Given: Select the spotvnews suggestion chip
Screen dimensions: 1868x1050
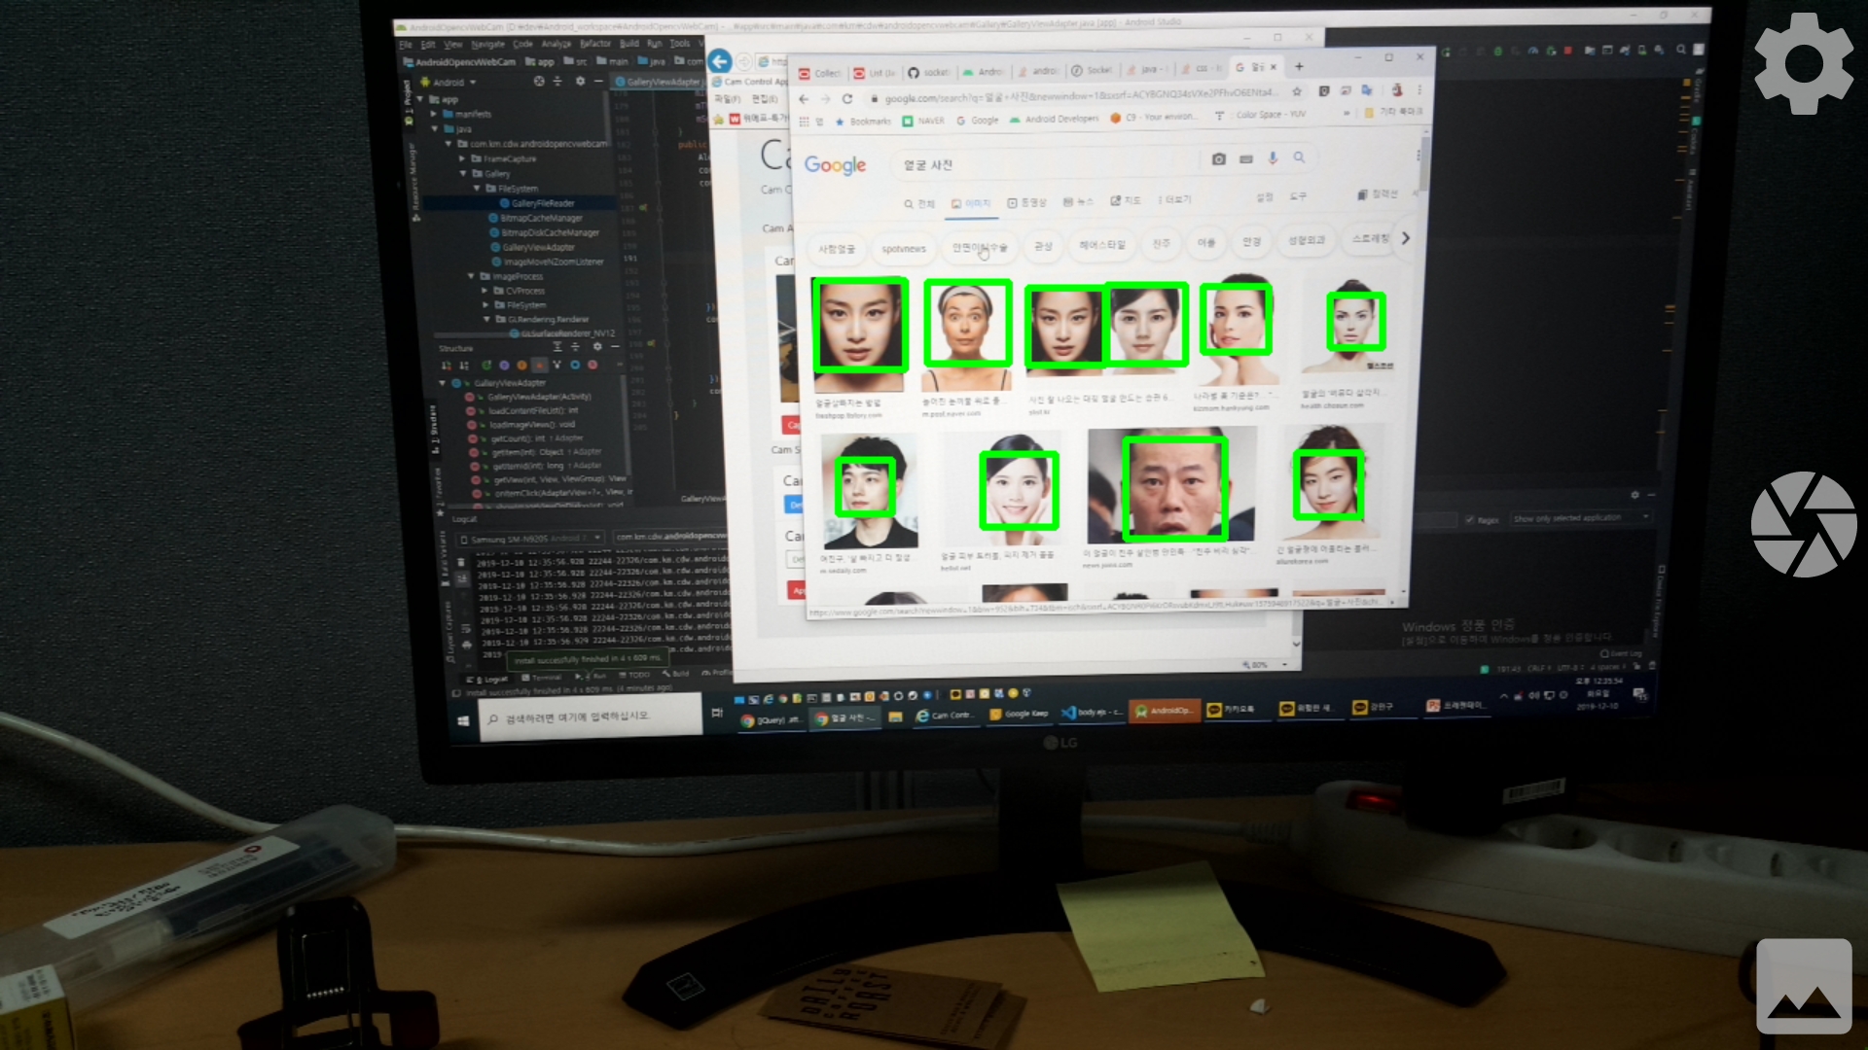Looking at the screenshot, I should 903,249.
